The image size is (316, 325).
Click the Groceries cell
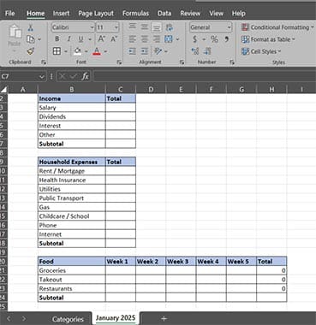[x=72, y=270]
